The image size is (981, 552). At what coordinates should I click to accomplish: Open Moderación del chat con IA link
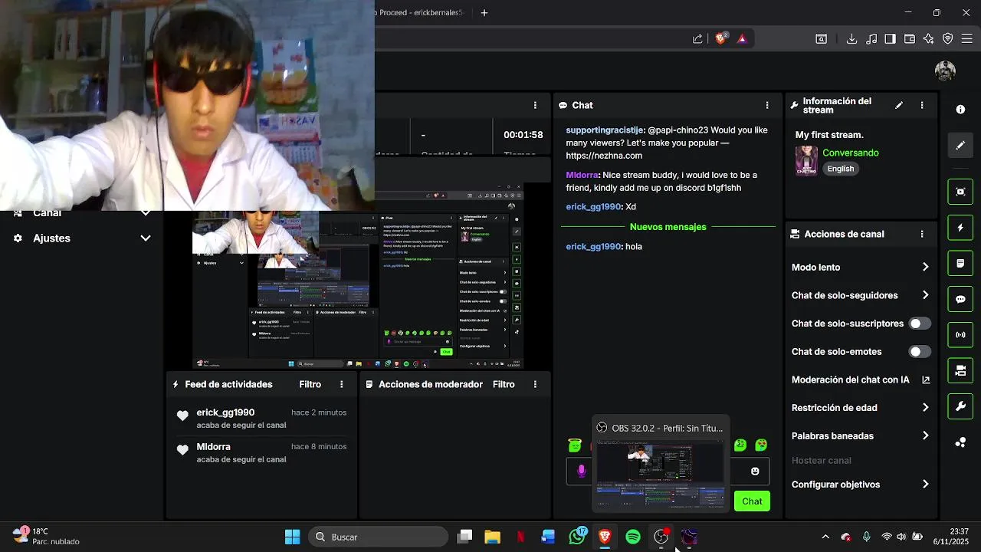click(x=861, y=379)
